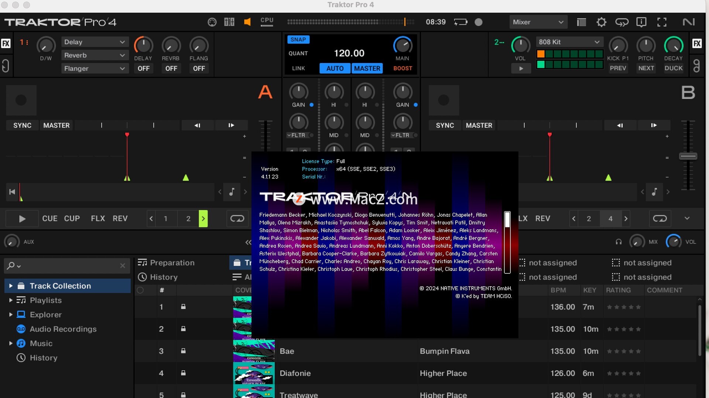Click the chat bubbles support icon

click(622, 22)
